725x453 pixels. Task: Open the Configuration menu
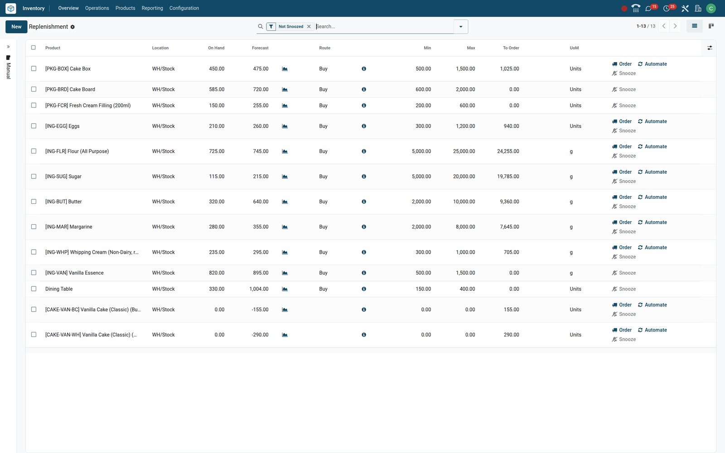(x=184, y=8)
